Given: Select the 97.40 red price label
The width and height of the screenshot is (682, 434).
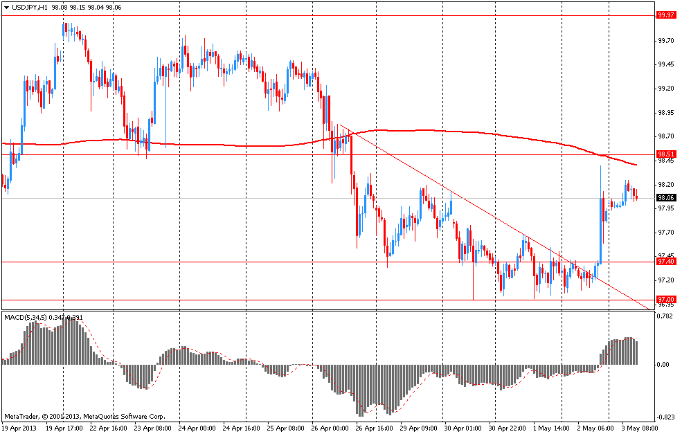Looking at the screenshot, I should [x=666, y=262].
